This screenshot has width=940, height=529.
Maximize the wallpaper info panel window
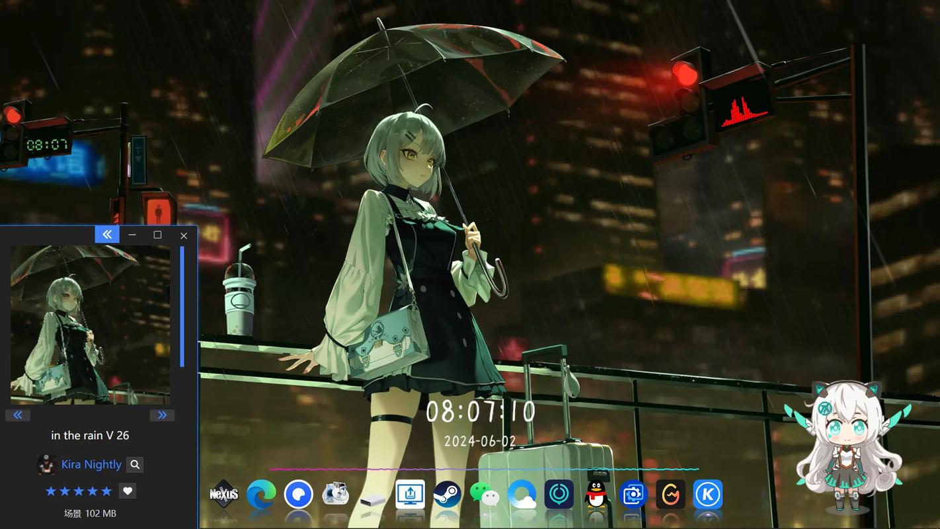point(157,235)
